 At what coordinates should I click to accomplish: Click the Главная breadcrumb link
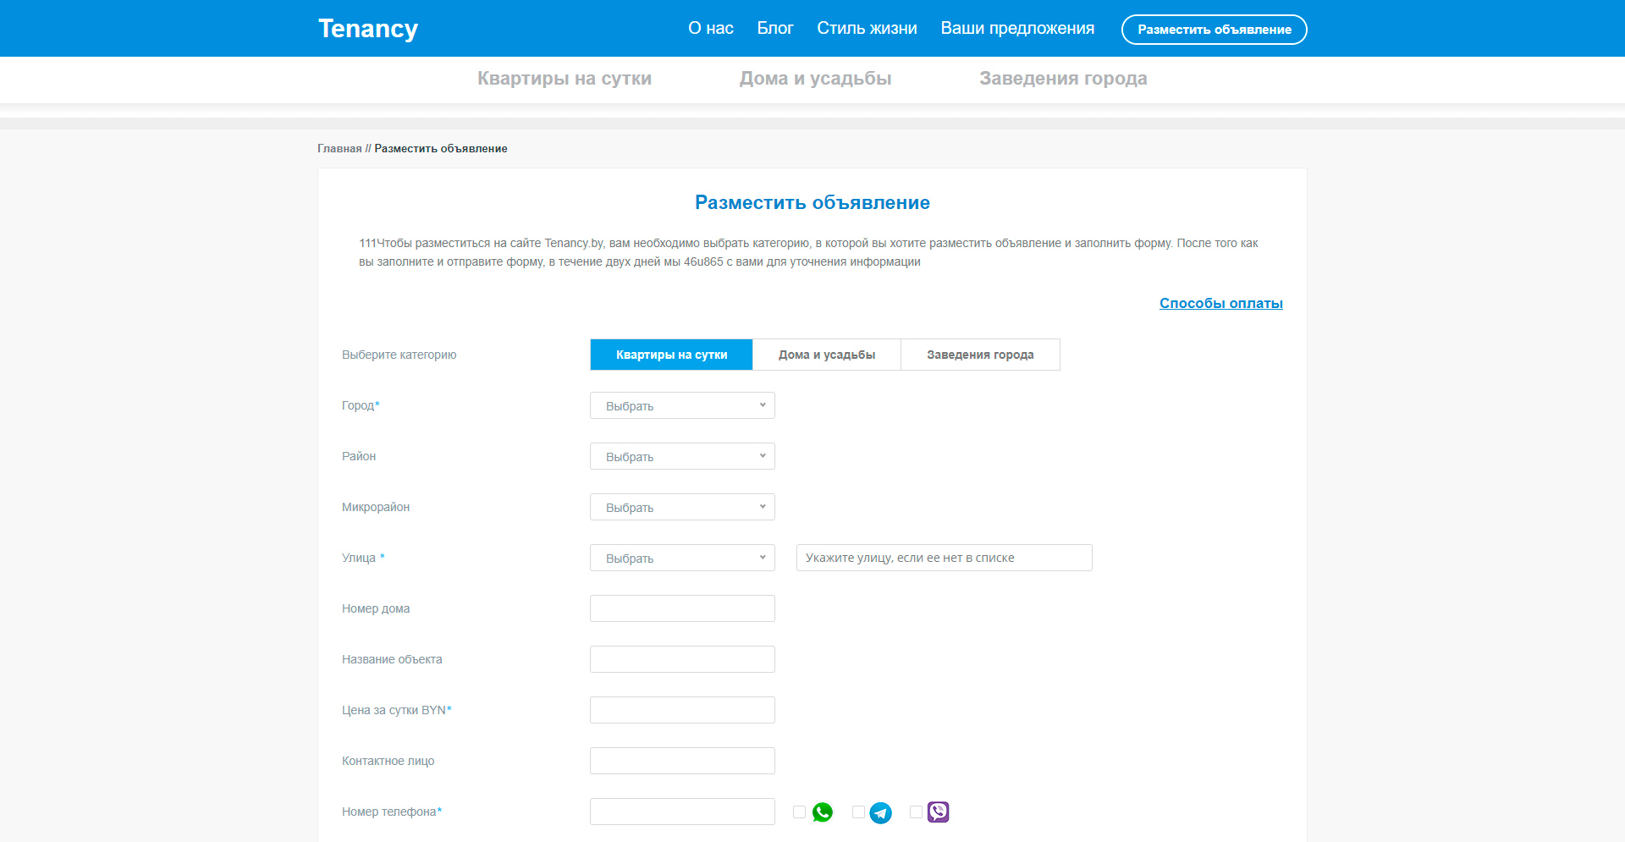pyautogui.click(x=339, y=148)
